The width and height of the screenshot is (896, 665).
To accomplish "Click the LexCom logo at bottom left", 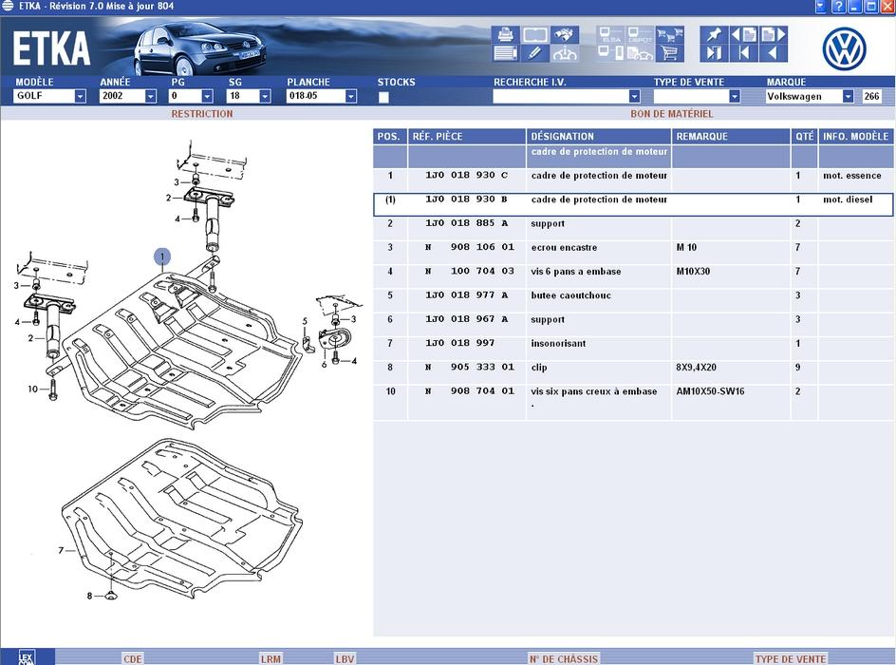I will [27, 657].
